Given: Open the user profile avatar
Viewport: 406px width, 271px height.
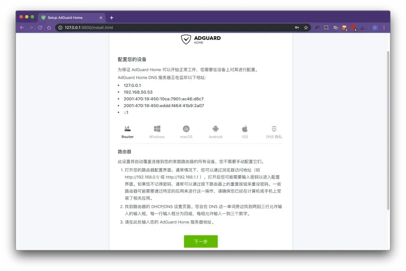Looking at the screenshot, I should (x=375, y=28).
